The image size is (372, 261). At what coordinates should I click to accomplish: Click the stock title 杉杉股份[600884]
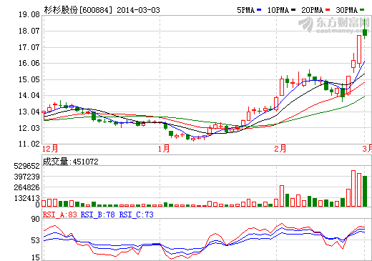click(x=78, y=10)
